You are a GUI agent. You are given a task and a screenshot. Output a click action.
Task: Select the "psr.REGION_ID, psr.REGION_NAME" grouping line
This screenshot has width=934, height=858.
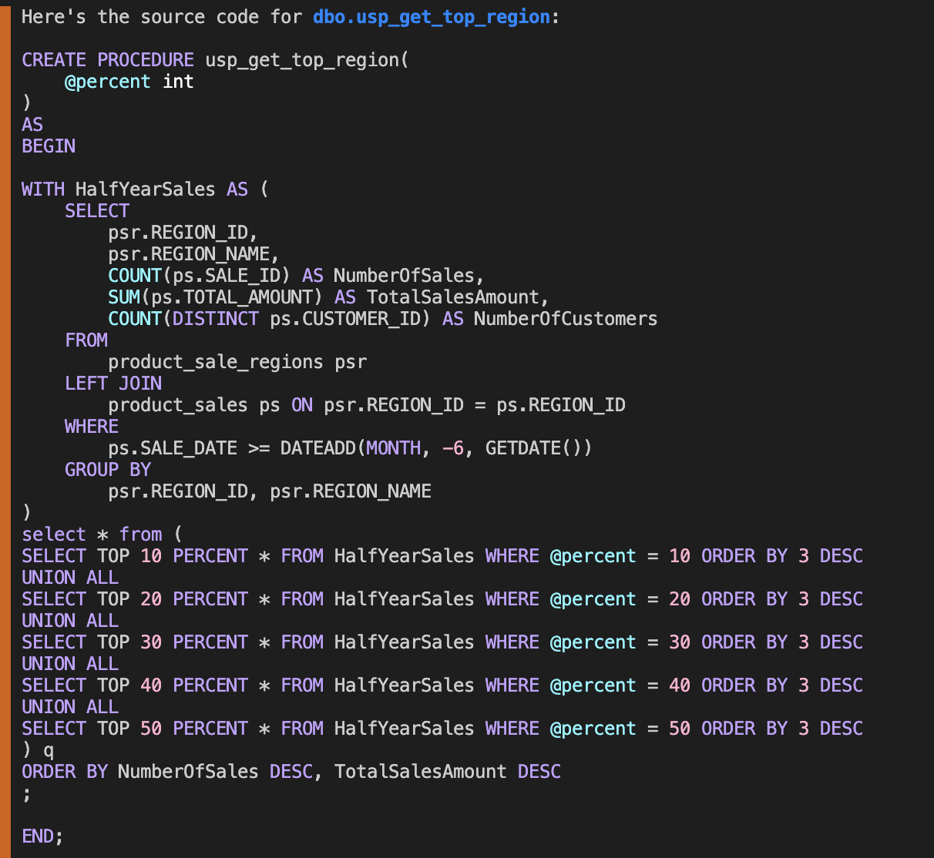click(270, 491)
